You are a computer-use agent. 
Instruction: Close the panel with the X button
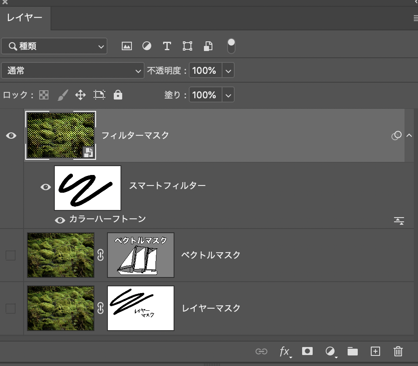[5, 2]
